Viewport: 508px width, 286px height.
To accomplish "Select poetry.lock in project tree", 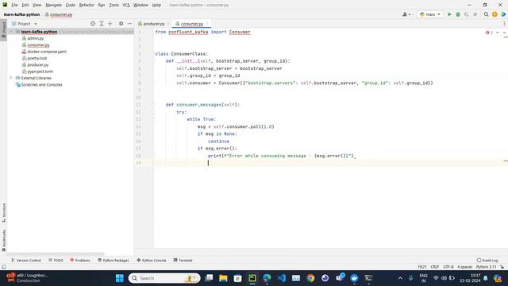I will 37,58.
